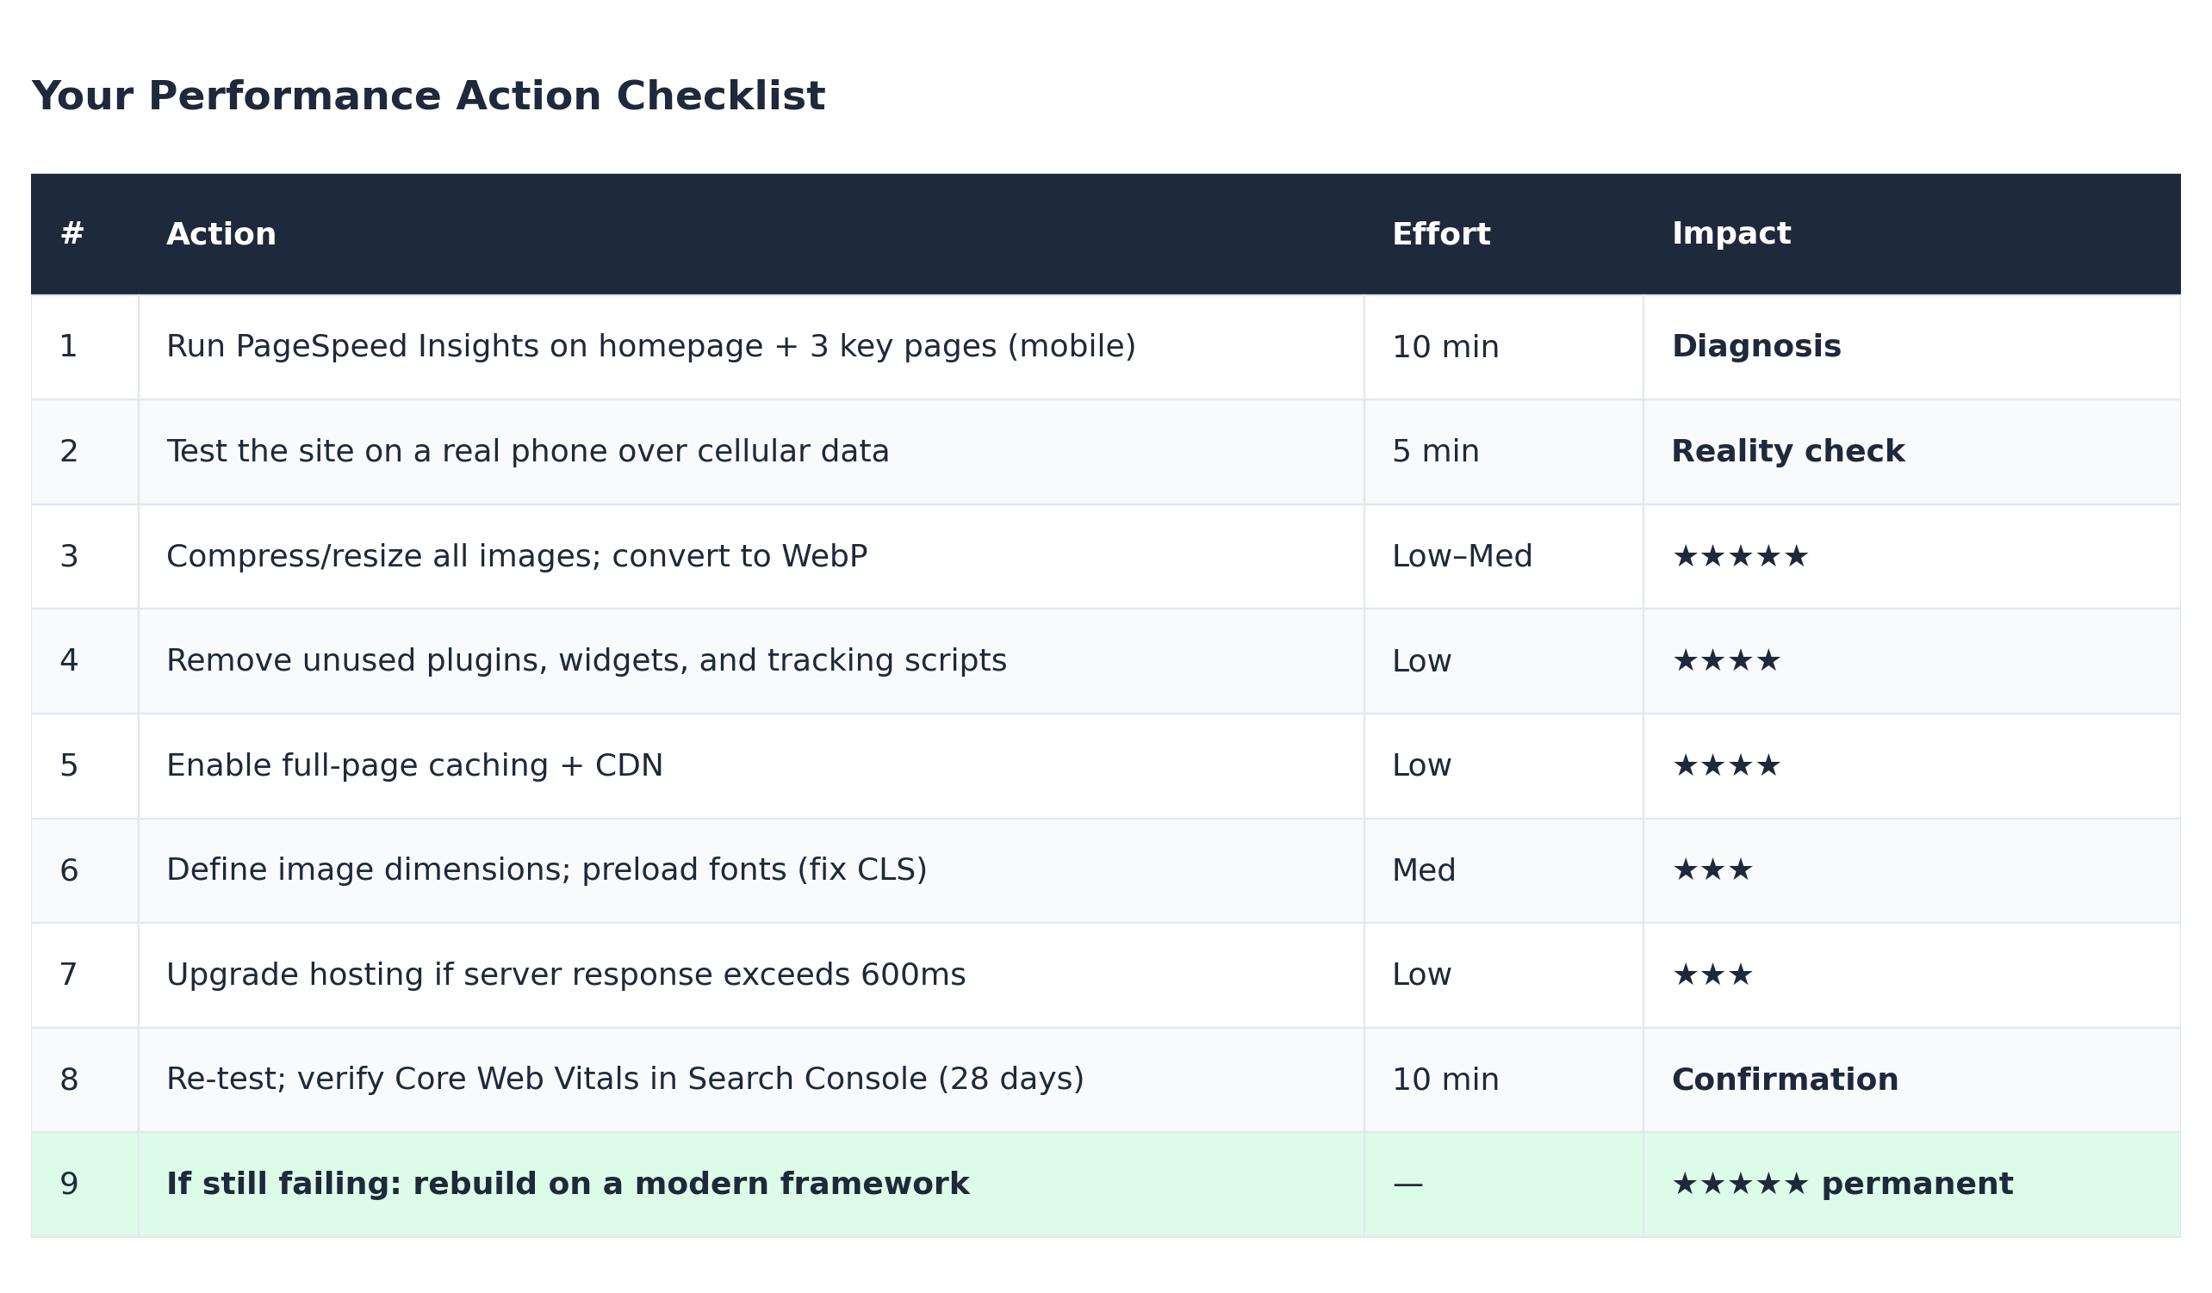The height and width of the screenshot is (1293, 2212).
Task: Click star rating for Remove unused plugins row
Action: click(1725, 661)
